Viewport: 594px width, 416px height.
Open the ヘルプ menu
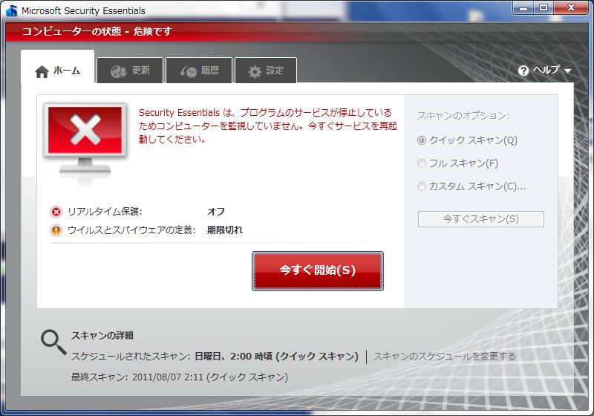544,71
